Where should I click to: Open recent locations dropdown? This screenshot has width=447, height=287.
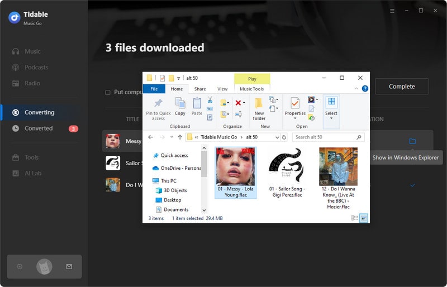click(172, 137)
